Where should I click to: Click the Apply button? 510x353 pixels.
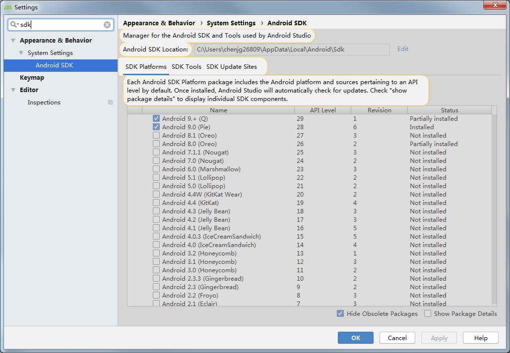pyautogui.click(x=439, y=338)
